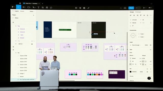
Task: Select the Text tool
Action: 38,7
